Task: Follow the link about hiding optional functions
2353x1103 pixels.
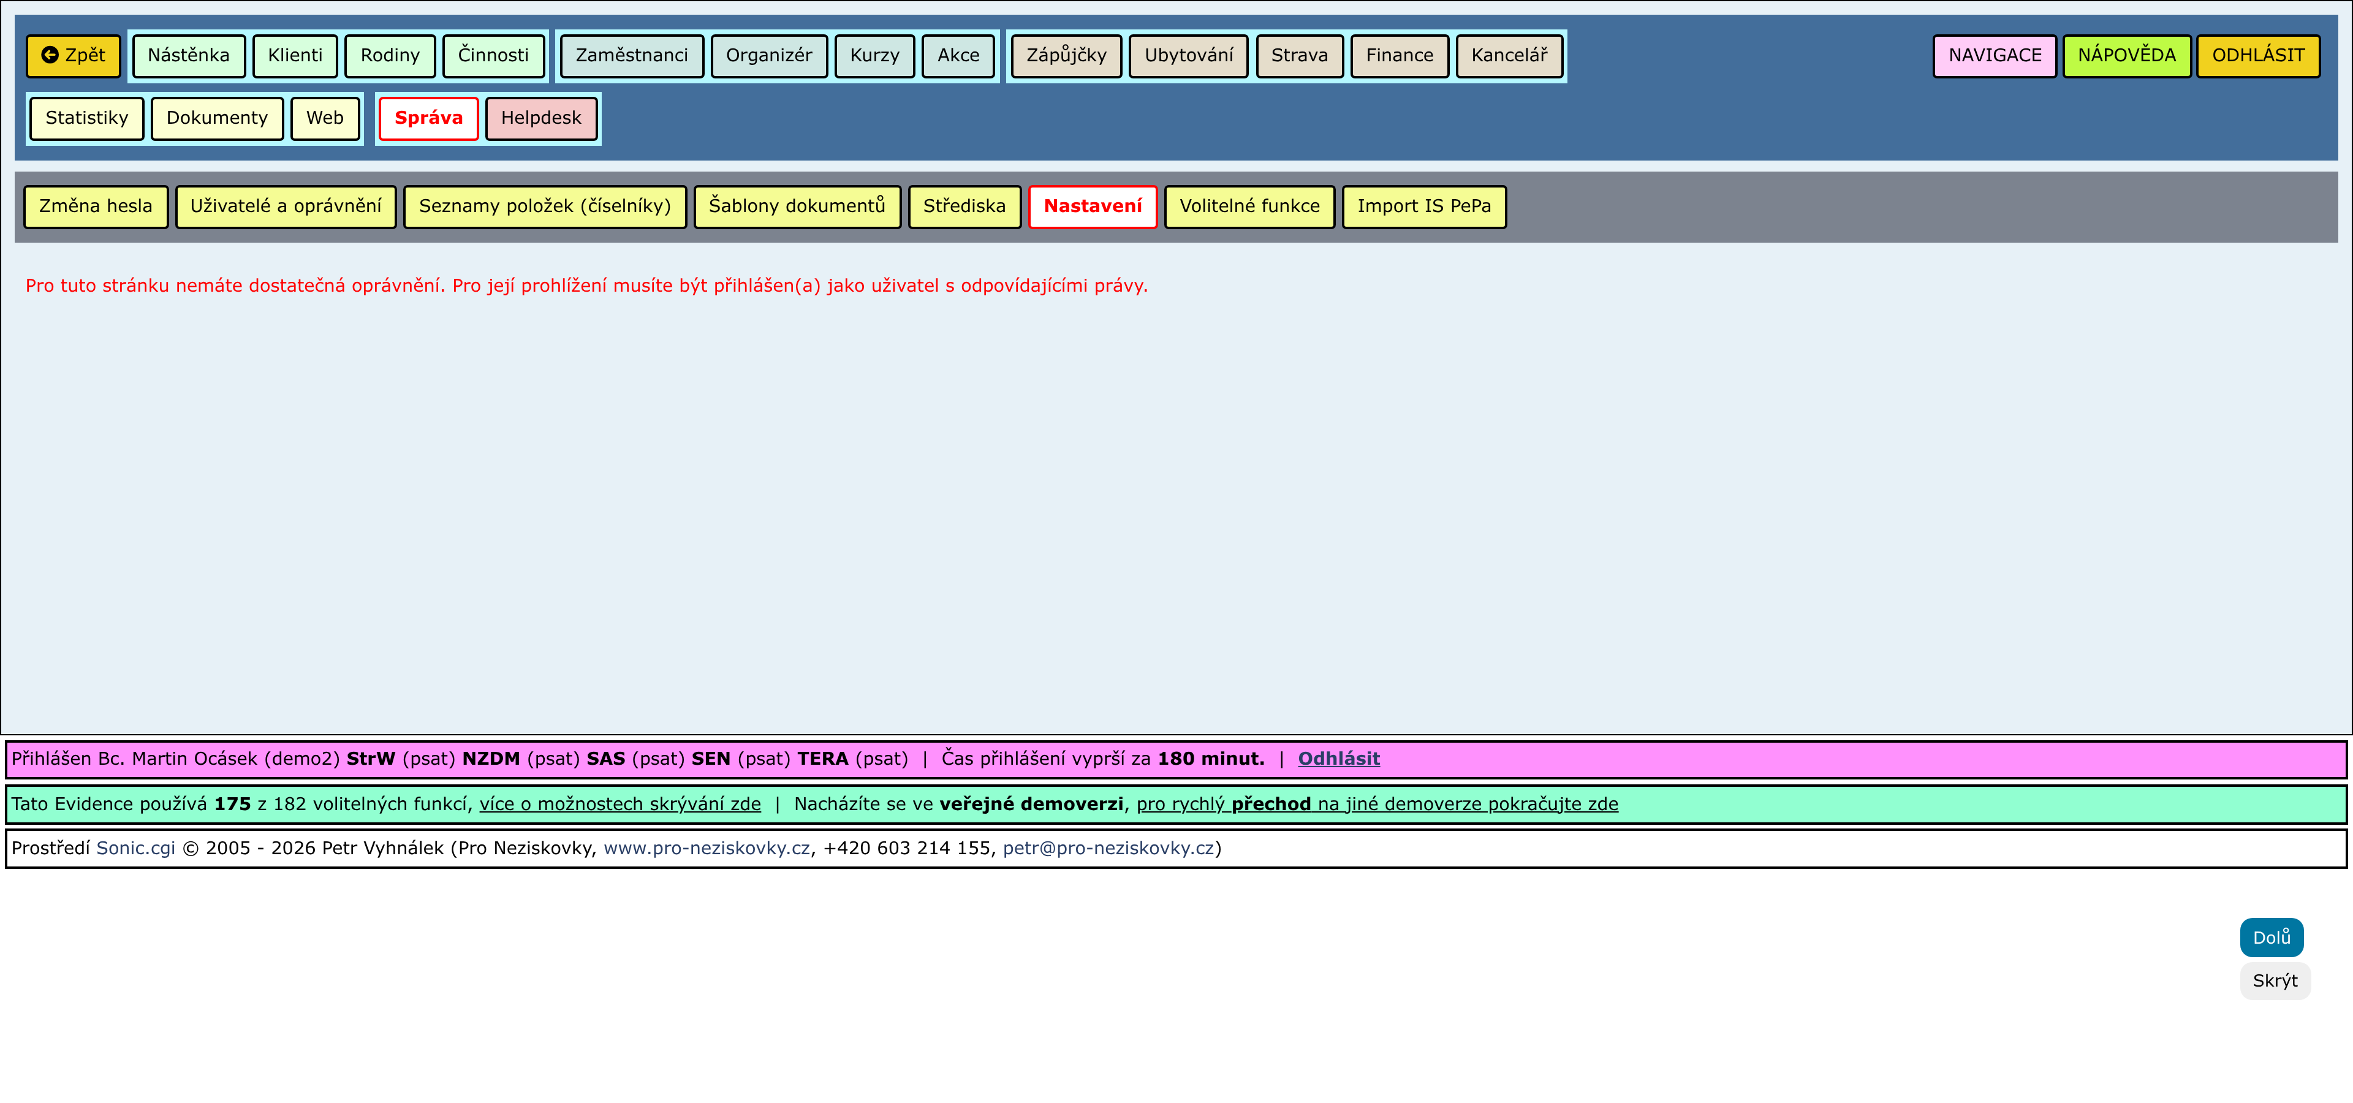Action: [x=620, y=805]
